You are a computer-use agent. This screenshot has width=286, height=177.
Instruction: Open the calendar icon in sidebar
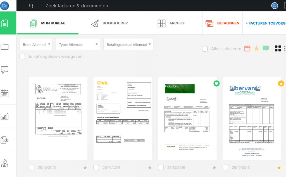pos(4,93)
